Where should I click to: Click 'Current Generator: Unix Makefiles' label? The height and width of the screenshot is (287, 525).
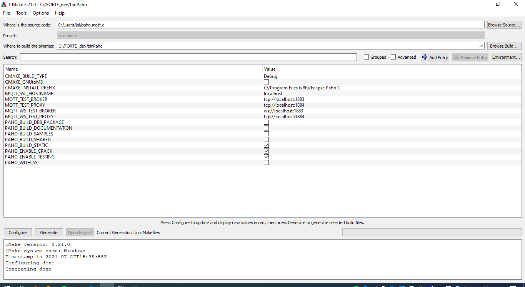(128, 233)
